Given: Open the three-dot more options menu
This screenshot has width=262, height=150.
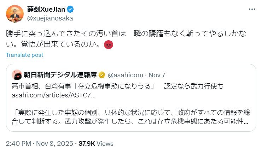Looking at the screenshot, I should tap(251, 9).
